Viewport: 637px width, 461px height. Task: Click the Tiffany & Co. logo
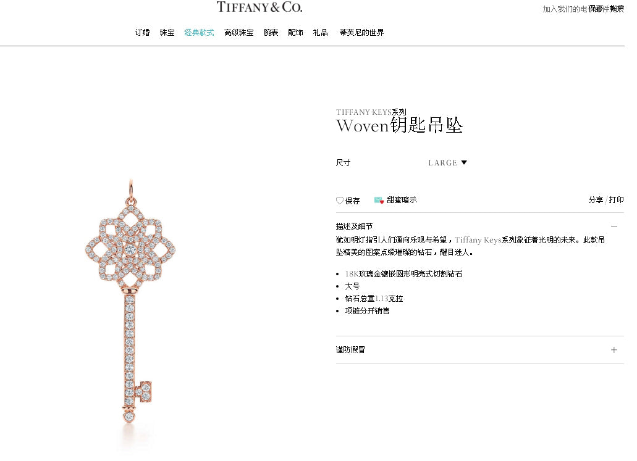259,7
